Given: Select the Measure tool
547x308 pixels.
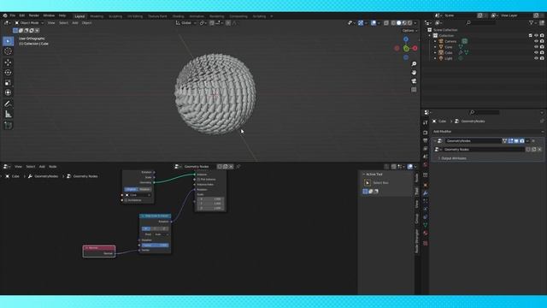Looking at the screenshot, I should 8,114.
